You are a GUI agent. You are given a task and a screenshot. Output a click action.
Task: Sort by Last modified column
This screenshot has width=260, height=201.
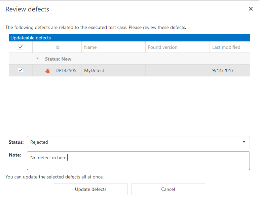(226, 47)
